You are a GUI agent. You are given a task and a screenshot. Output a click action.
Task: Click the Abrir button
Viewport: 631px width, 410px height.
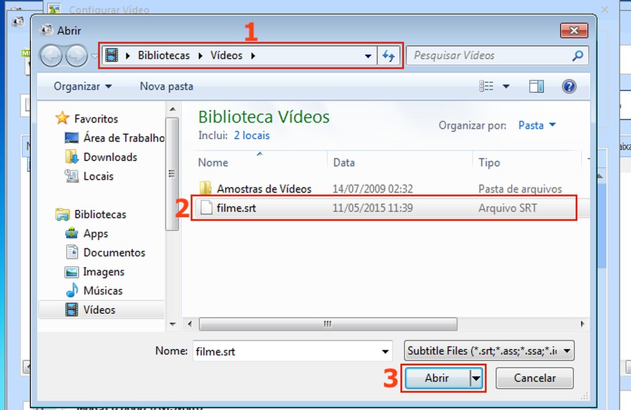(x=437, y=378)
